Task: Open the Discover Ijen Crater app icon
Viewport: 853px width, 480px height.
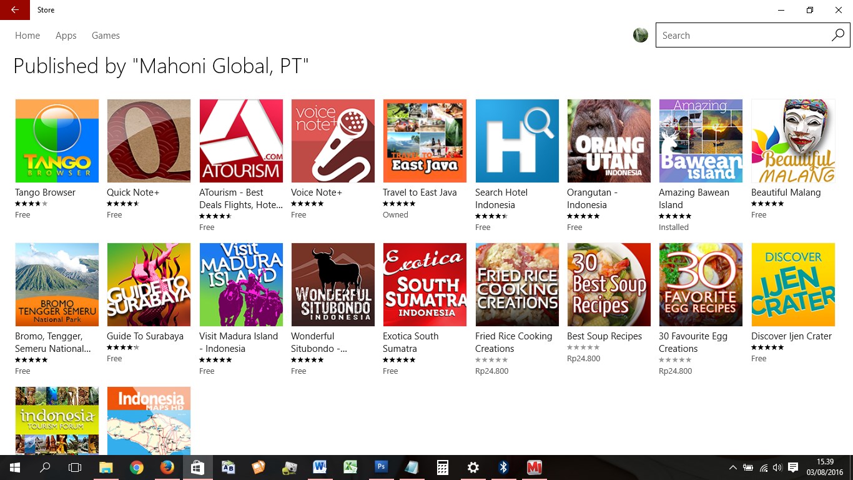Action: click(x=793, y=284)
